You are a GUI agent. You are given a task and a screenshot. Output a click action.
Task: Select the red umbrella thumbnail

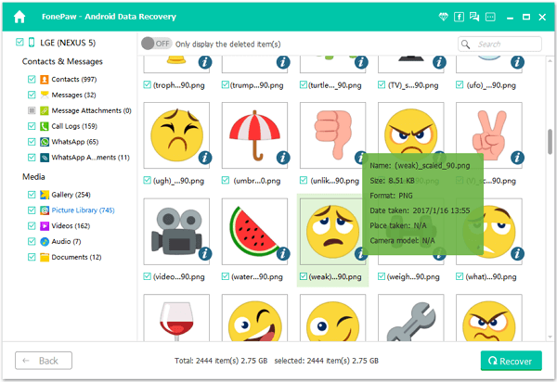pyautogui.click(x=254, y=135)
